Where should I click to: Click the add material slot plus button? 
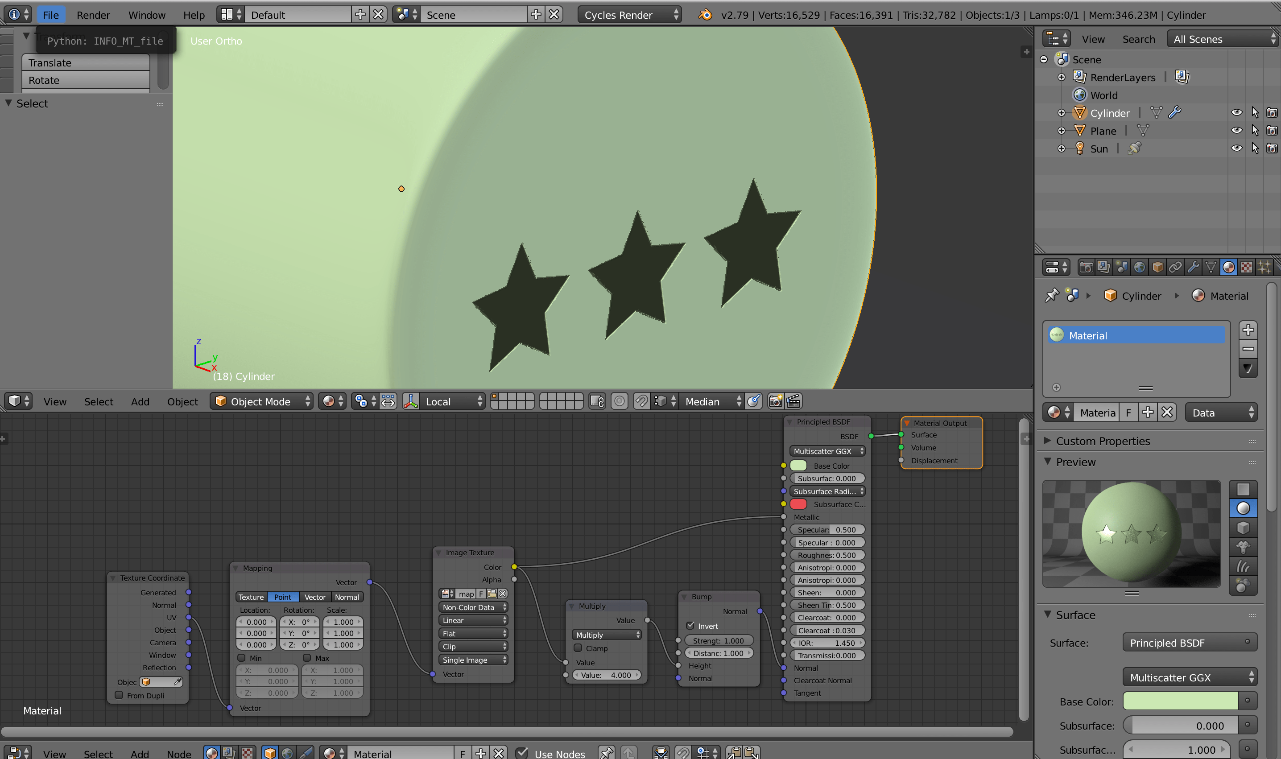coord(1248,330)
